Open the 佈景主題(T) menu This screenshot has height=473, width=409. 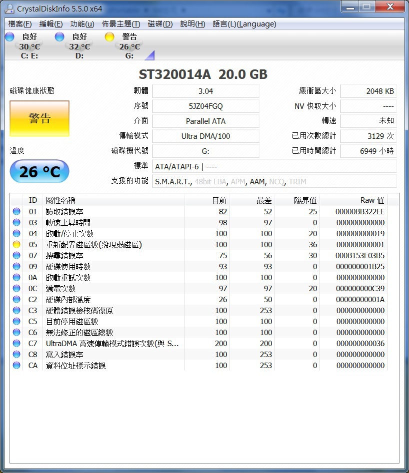click(x=121, y=24)
